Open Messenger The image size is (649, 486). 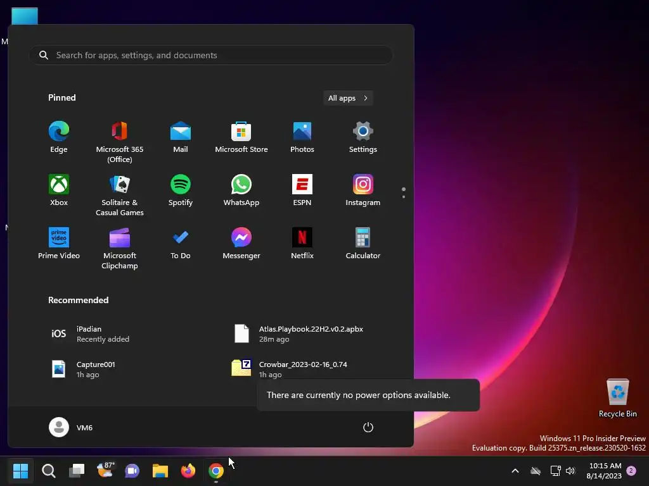(x=241, y=244)
